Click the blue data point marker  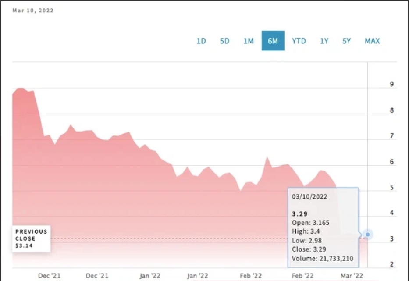[368, 235]
